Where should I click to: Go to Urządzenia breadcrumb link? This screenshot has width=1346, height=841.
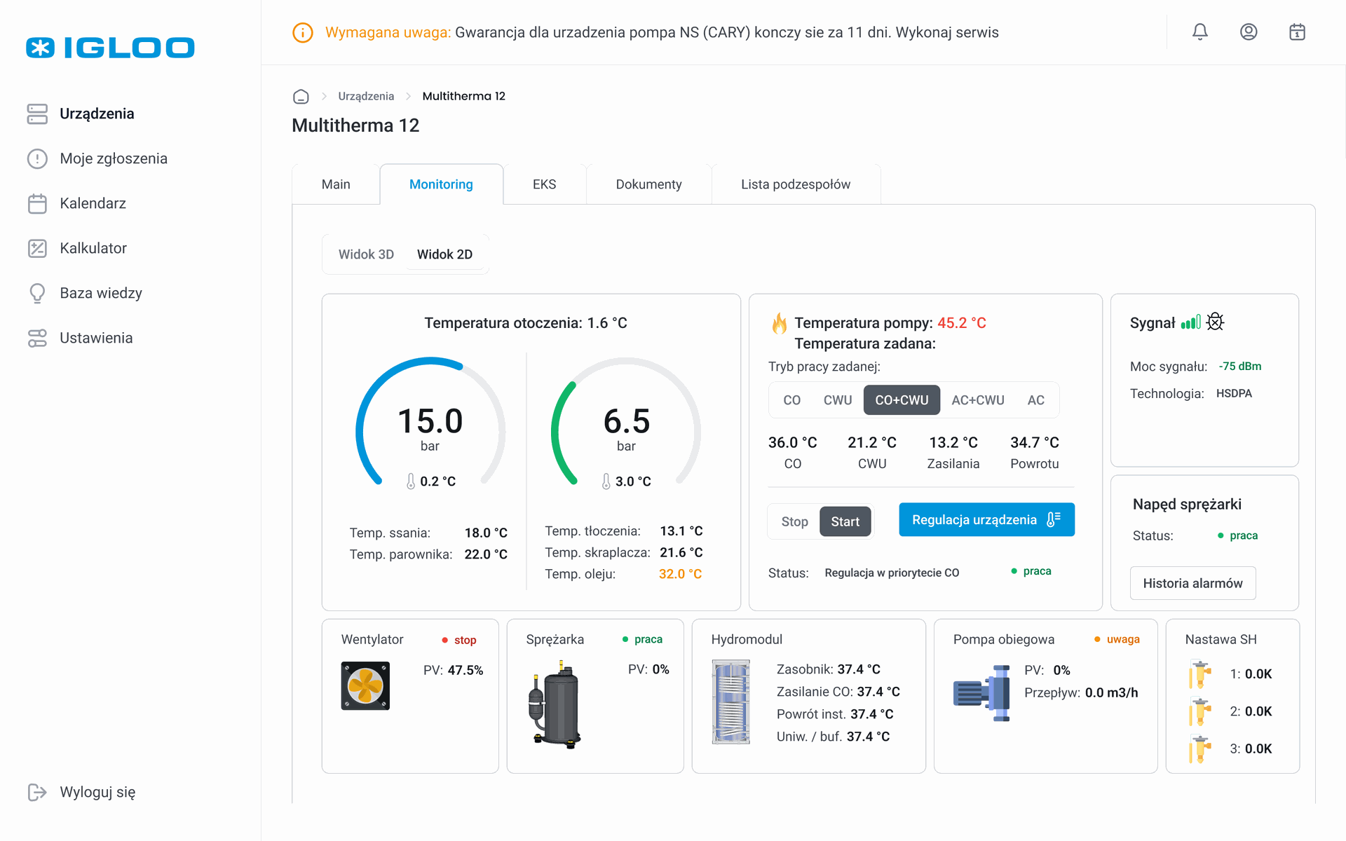pos(365,97)
